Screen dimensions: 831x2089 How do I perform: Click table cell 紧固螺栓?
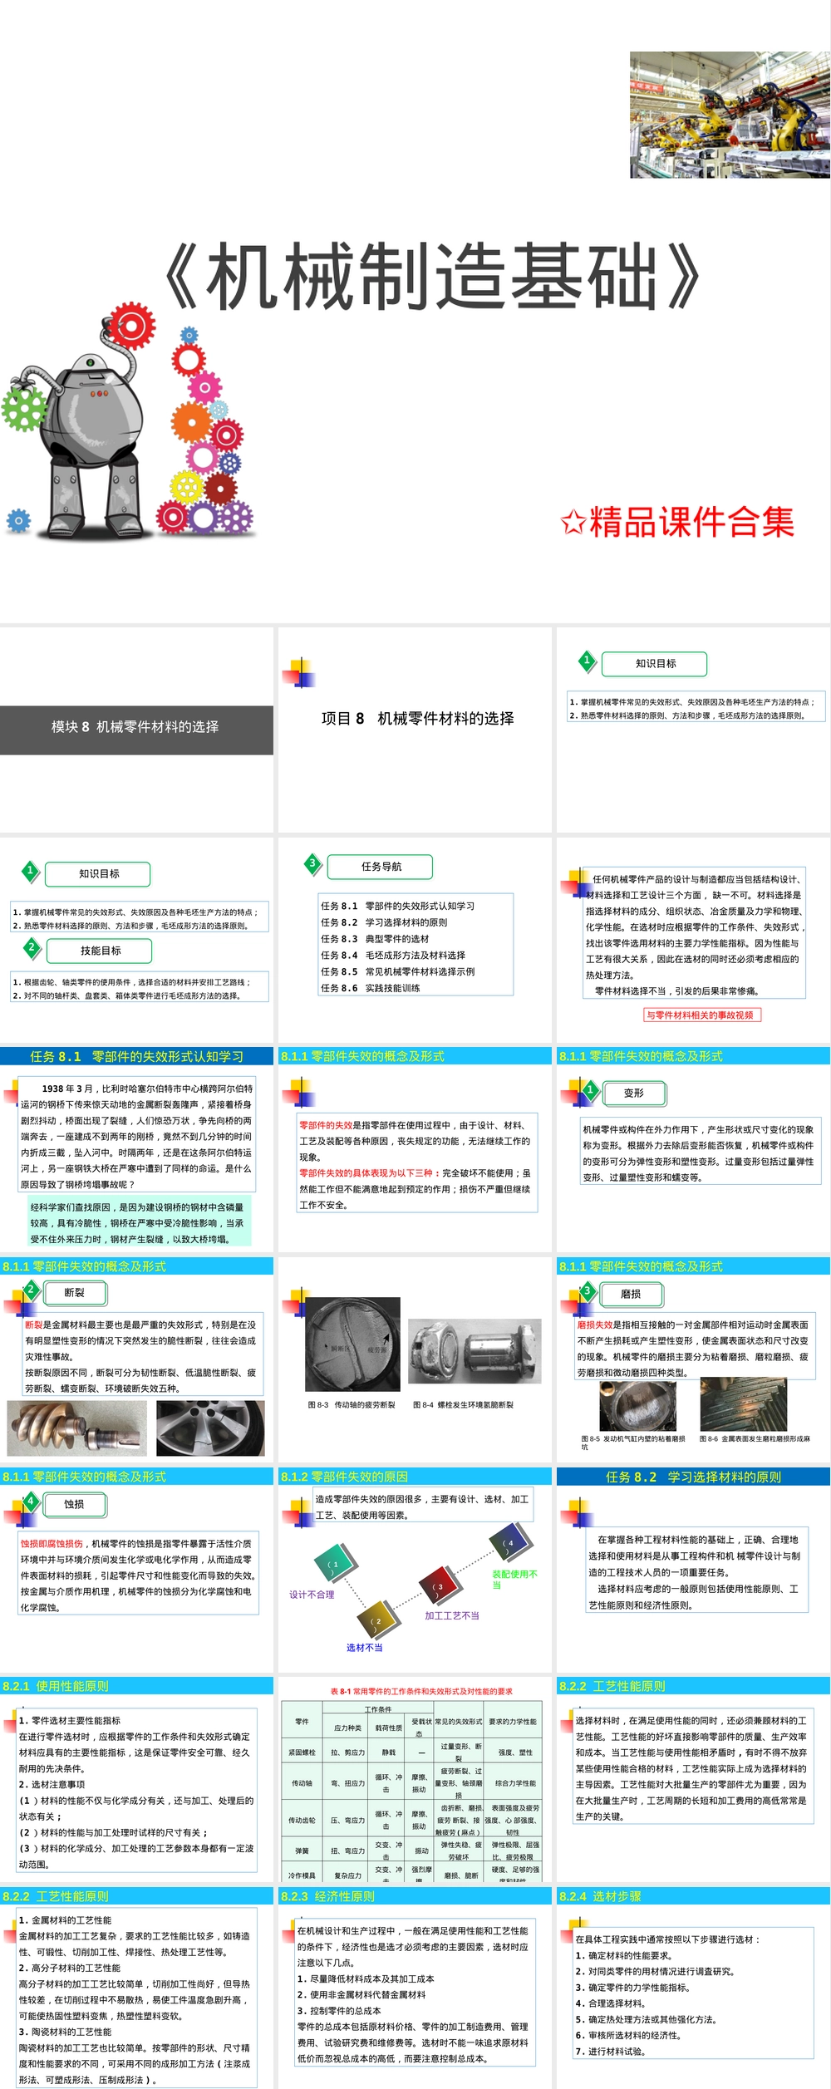coord(302,1752)
